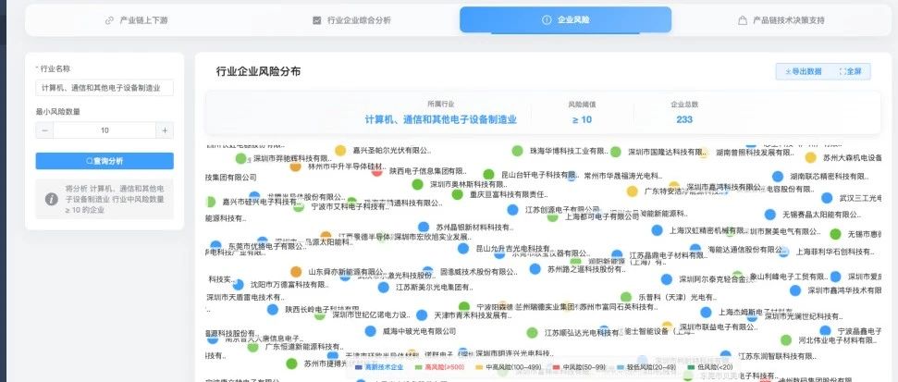898x382 pixels.
Task: Select orange node of 山东舜亦新能源有限公司
Action: tap(296, 272)
